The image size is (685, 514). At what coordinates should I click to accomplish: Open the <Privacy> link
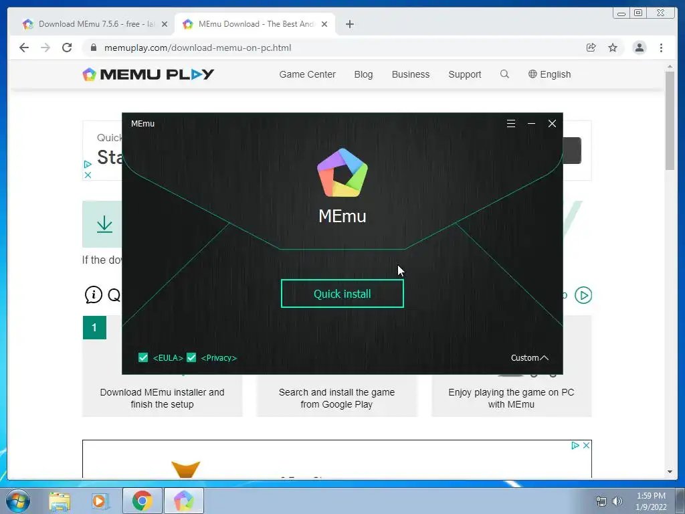[219, 358]
